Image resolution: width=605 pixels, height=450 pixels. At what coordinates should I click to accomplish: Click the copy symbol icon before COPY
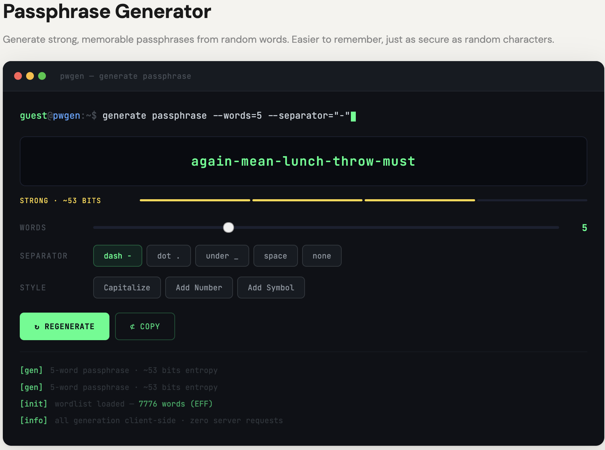tap(132, 327)
